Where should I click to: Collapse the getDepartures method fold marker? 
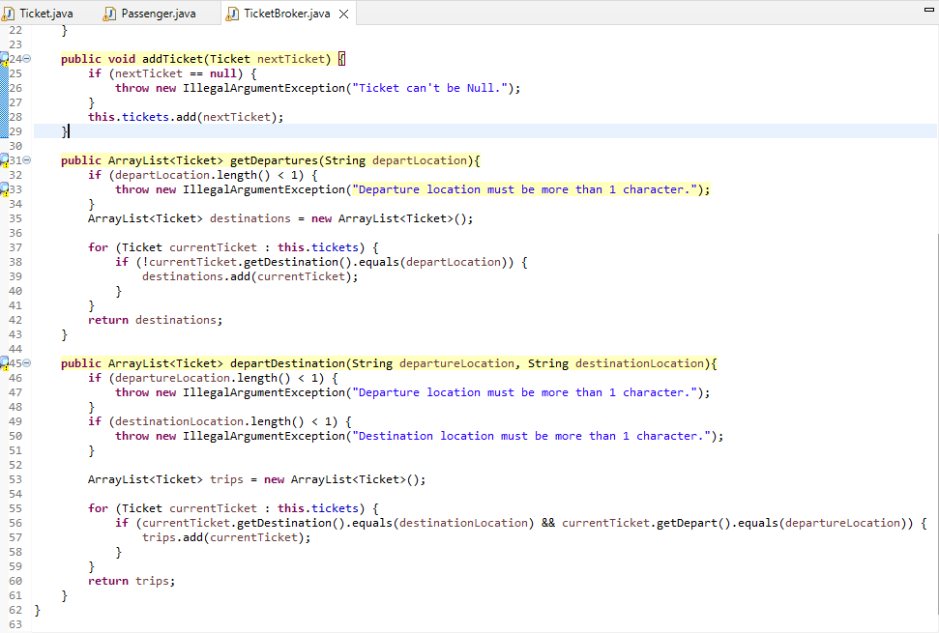point(26,160)
